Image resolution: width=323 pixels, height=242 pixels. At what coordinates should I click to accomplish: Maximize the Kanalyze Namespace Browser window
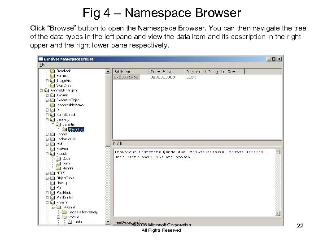(274, 59)
